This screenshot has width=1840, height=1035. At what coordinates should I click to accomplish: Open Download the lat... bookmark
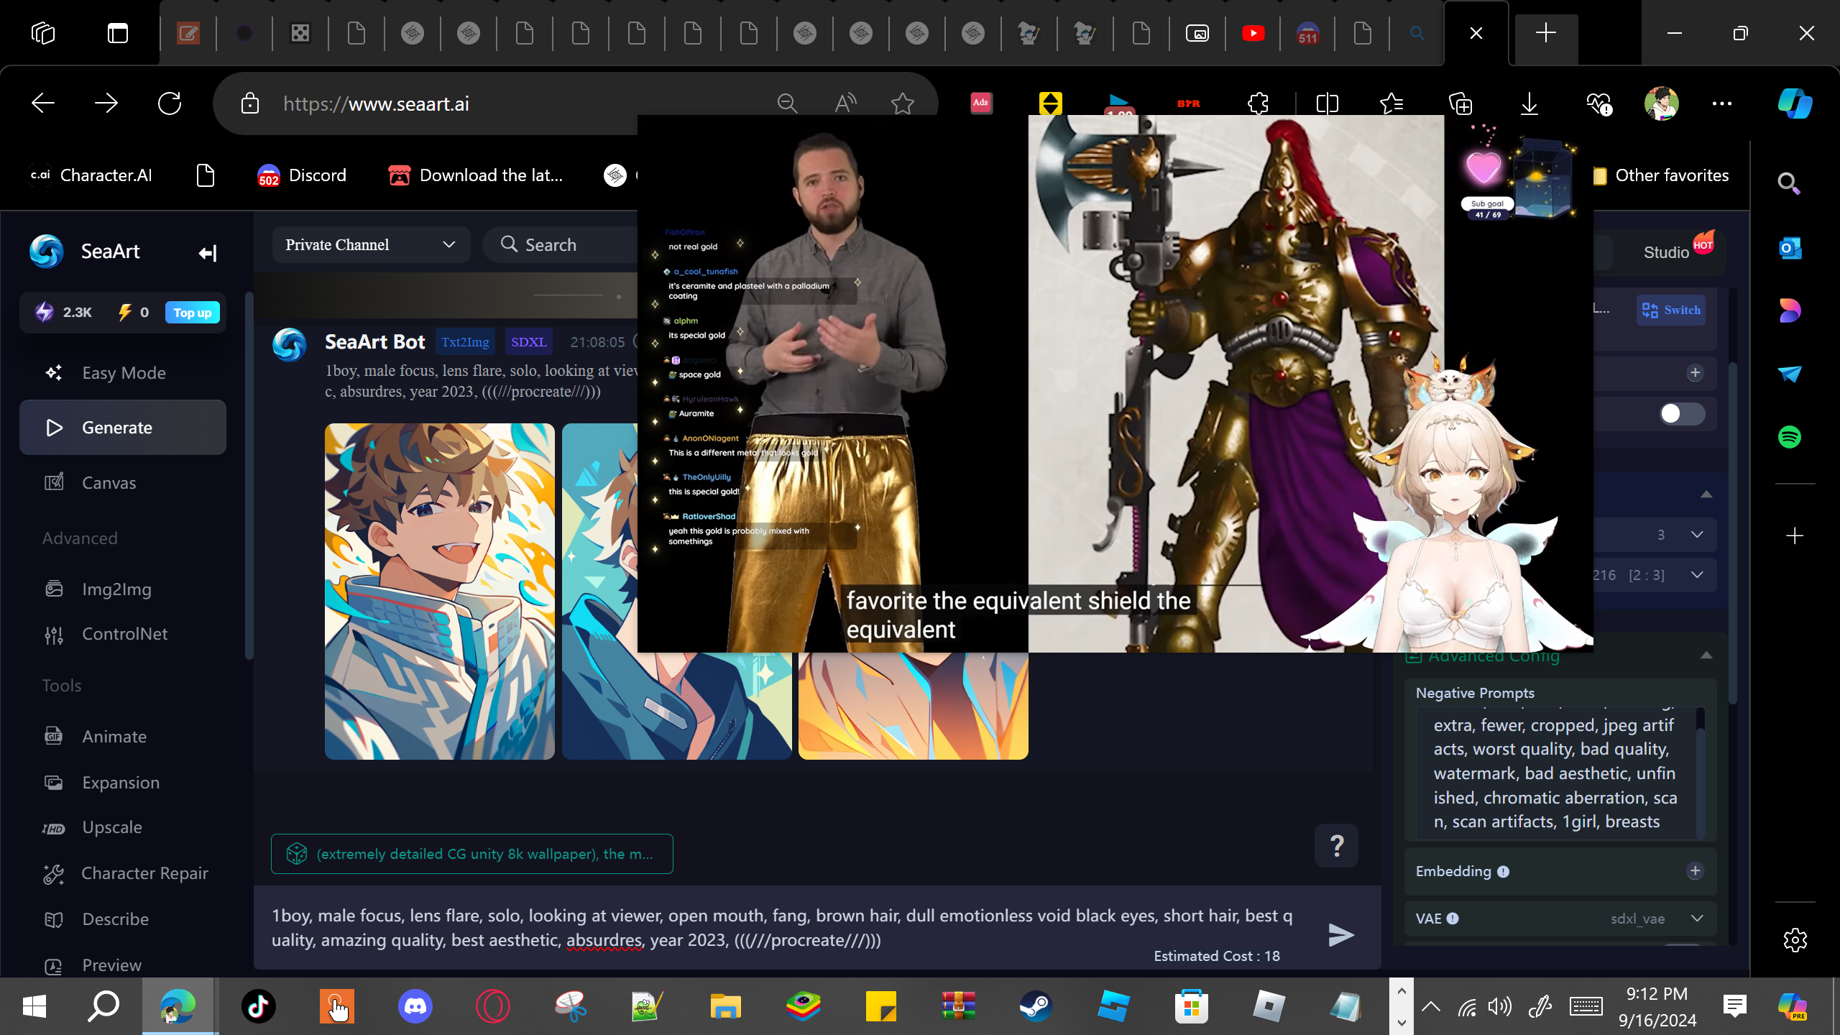pos(475,175)
